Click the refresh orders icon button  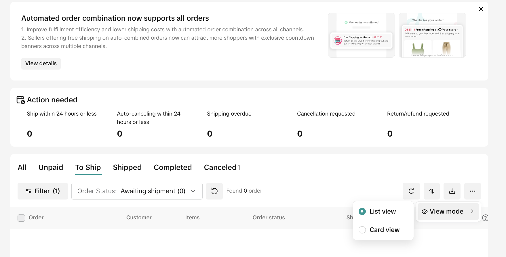point(411,191)
